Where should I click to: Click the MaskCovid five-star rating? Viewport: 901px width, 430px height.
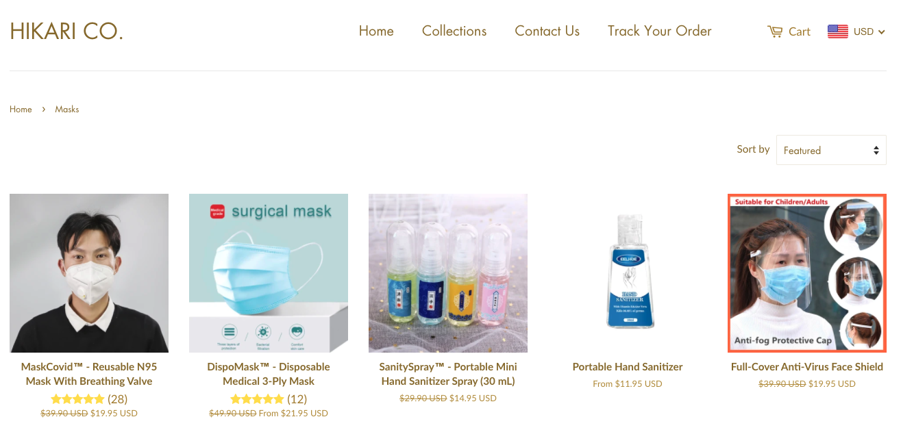coord(77,399)
